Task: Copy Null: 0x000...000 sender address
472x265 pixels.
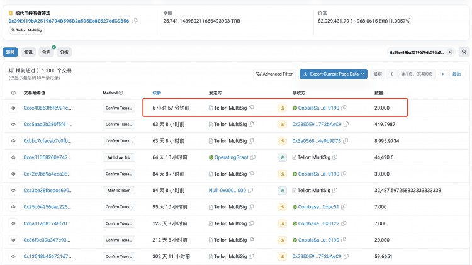Action: tap(250, 190)
